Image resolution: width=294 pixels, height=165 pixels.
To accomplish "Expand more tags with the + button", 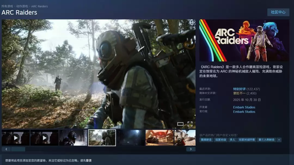I will tap(279, 140).
